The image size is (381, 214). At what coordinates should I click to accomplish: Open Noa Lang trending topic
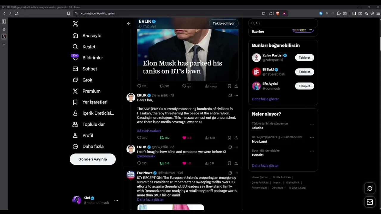click(260, 141)
